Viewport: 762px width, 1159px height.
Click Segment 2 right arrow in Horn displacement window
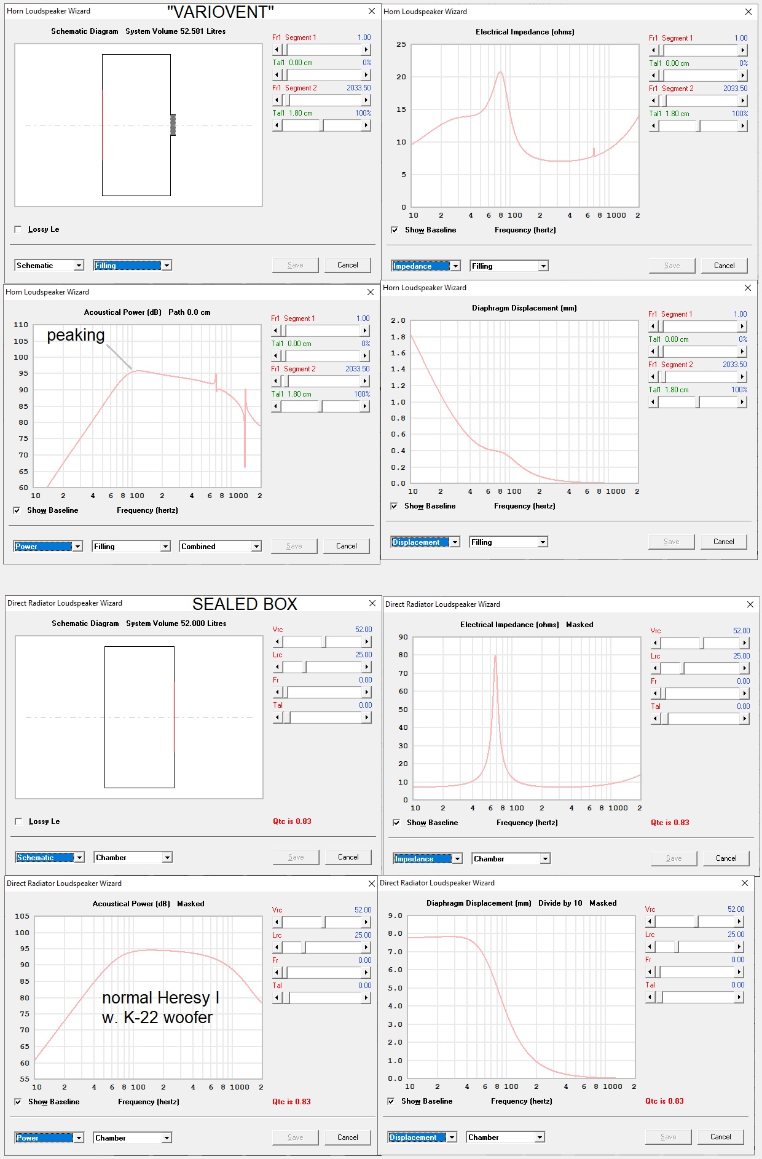click(742, 377)
